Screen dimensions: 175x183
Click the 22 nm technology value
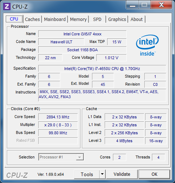(50, 58)
